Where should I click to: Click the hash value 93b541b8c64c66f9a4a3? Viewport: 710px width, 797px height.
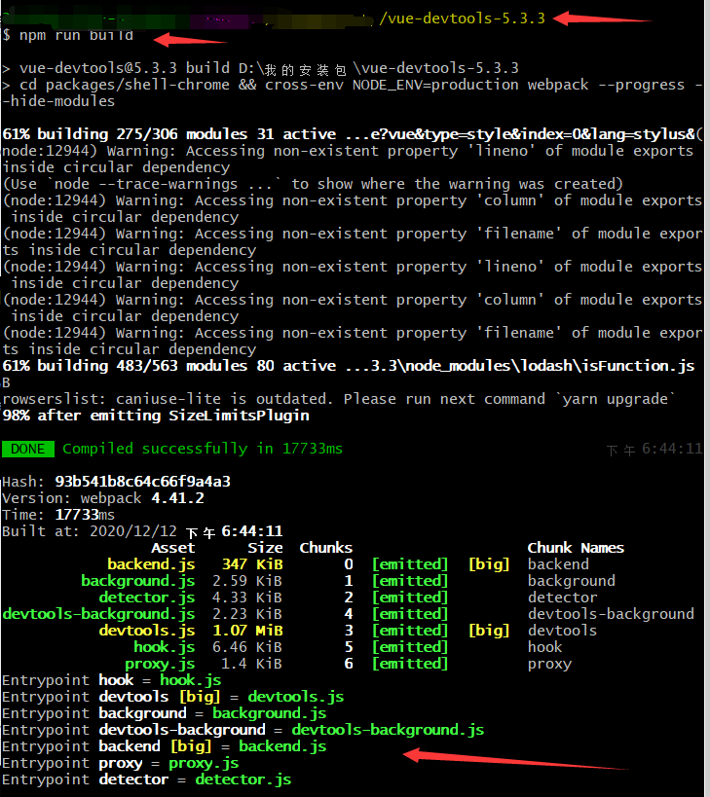[x=143, y=482]
